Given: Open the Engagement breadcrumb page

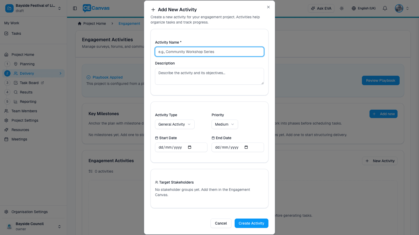Looking at the screenshot, I should [x=129, y=23].
